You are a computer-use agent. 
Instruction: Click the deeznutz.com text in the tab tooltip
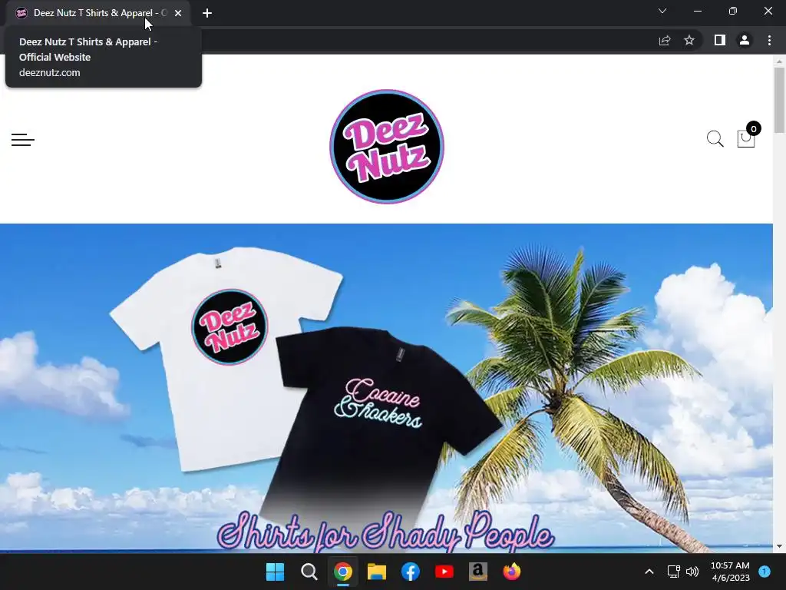[50, 73]
